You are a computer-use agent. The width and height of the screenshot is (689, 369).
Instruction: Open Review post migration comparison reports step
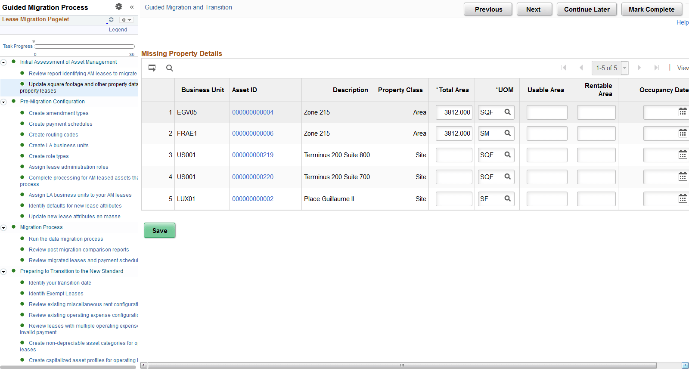pos(79,250)
